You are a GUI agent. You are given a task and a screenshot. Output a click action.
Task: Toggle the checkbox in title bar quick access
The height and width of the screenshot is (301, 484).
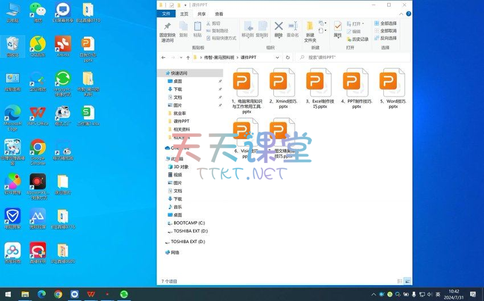(x=171, y=5)
